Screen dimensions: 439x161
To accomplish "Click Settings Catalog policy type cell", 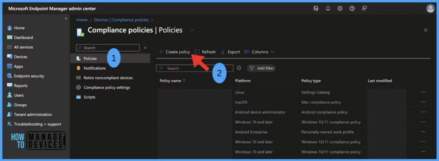I will click(x=316, y=92).
